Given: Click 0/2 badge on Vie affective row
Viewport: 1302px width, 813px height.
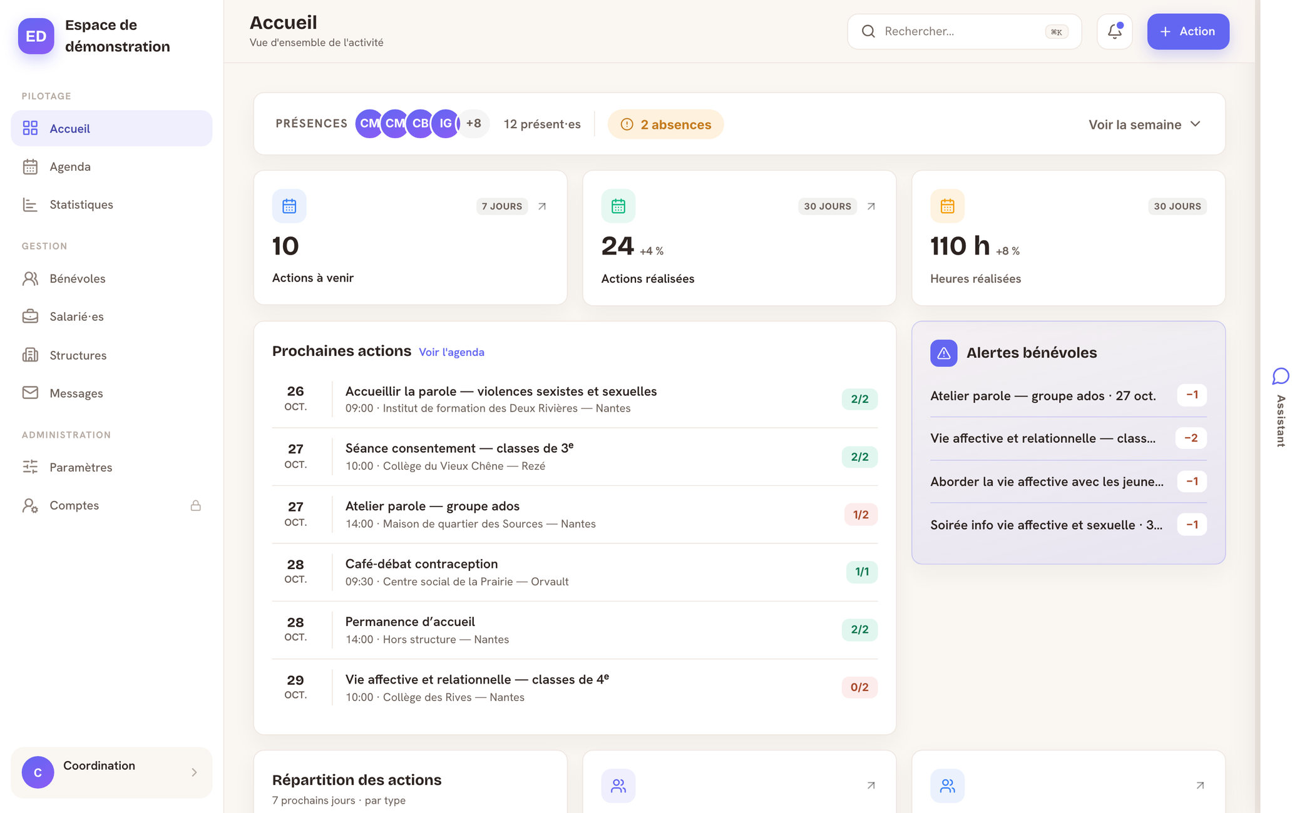Looking at the screenshot, I should [859, 687].
